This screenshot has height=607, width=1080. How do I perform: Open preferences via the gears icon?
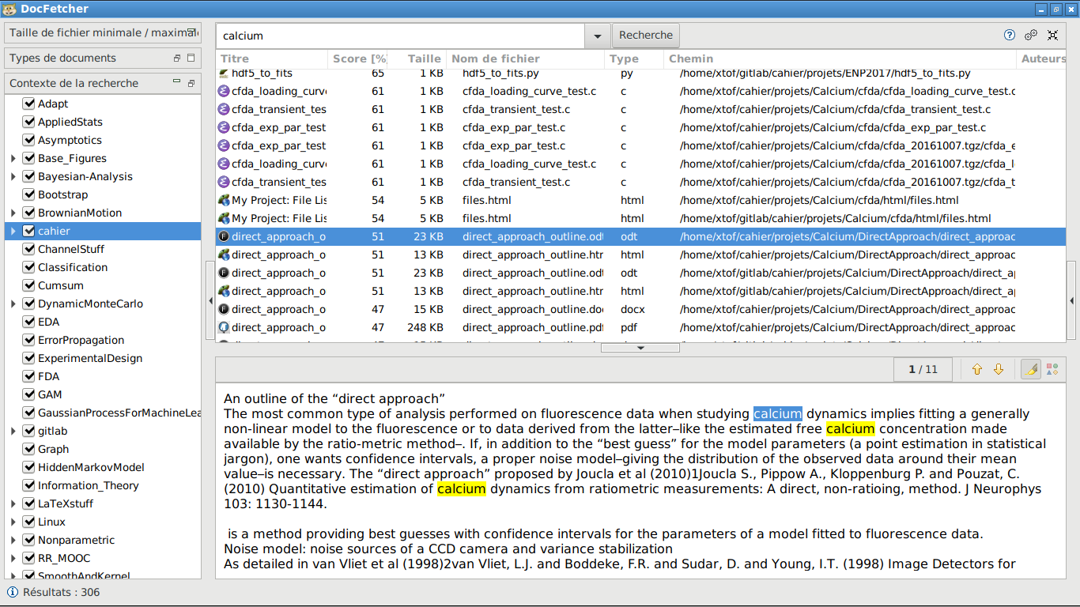pyautogui.click(x=1031, y=35)
